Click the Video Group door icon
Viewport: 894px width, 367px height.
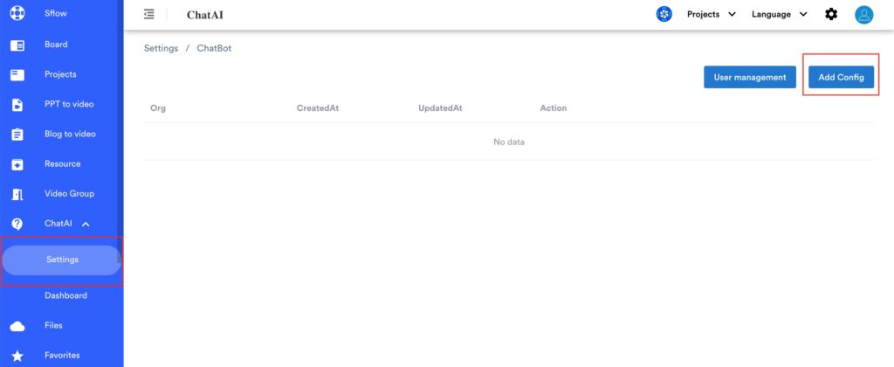tap(17, 194)
